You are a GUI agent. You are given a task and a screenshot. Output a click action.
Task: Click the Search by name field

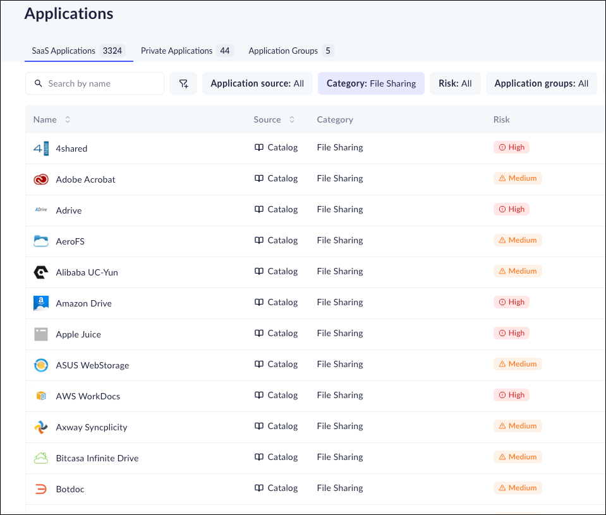tap(101, 83)
